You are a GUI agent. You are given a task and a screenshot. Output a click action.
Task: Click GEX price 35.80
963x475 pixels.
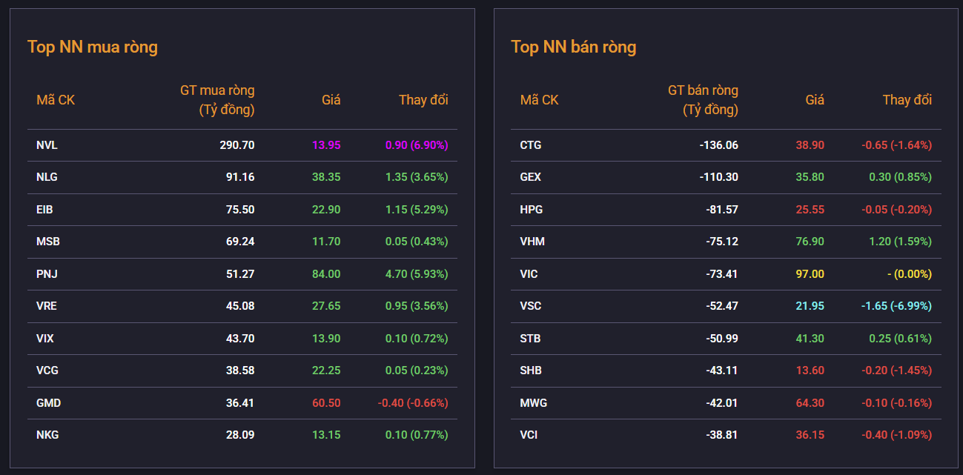pyautogui.click(x=810, y=177)
